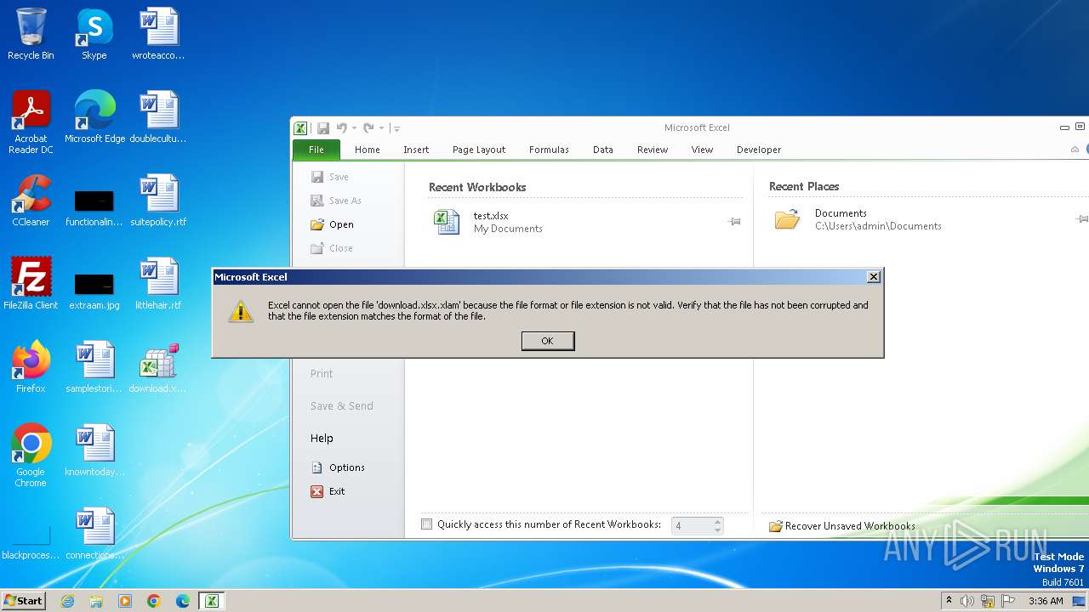This screenshot has width=1089, height=612.
Task: Launch Internet Explorer from taskbar
Action: [67, 601]
